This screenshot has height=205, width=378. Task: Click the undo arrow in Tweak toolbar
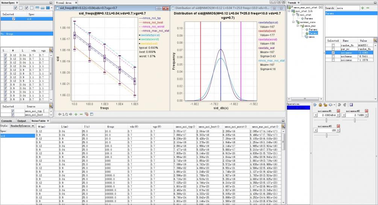coord(339,105)
